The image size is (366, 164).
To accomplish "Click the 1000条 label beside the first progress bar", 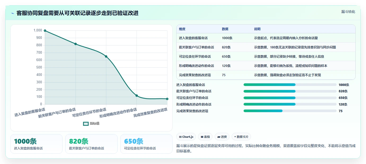I will (344, 85).
